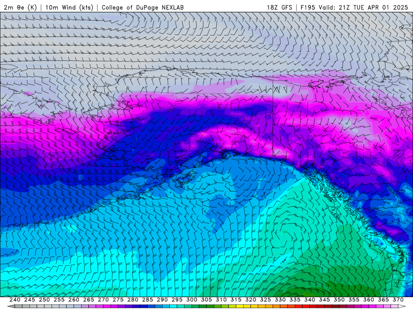Viewport: 413px width, 309px height.
Task: Click the 285 value on the color scale
Action: pos(148,300)
